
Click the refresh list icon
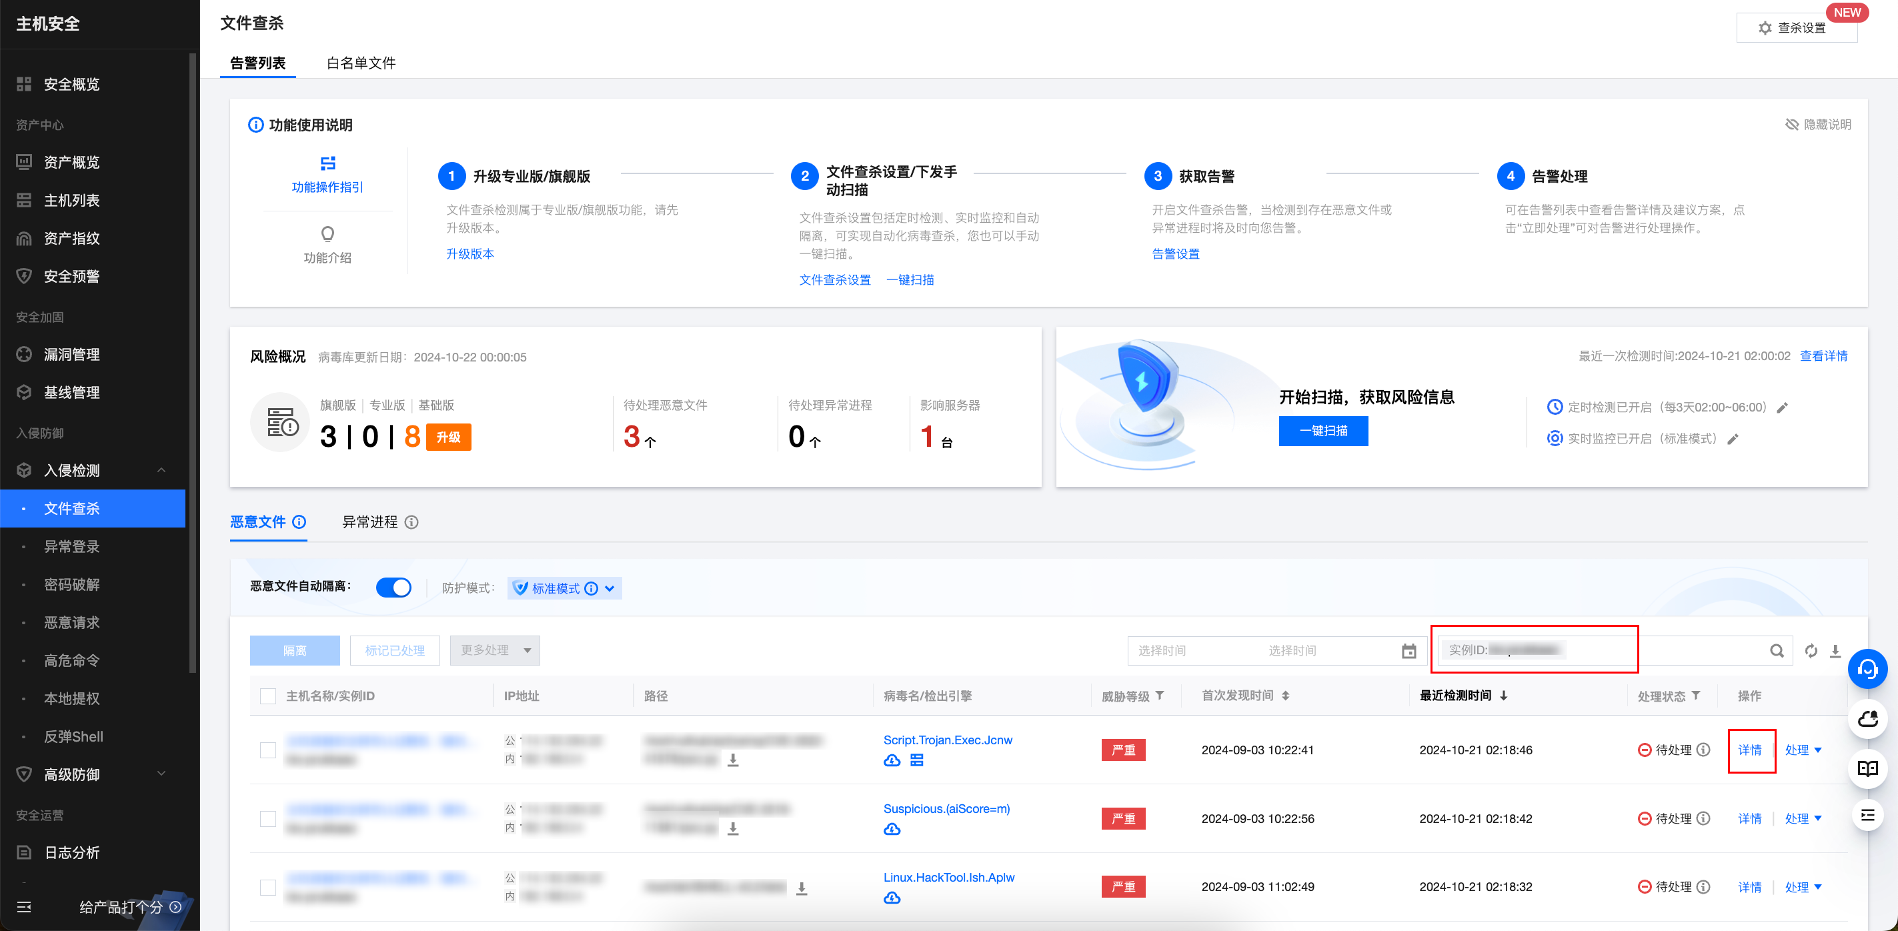click(1811, 651)
